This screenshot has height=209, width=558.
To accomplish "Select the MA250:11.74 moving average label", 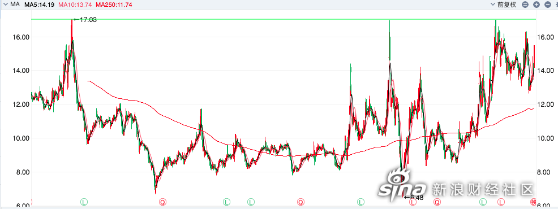I will (x=114, y=5).
